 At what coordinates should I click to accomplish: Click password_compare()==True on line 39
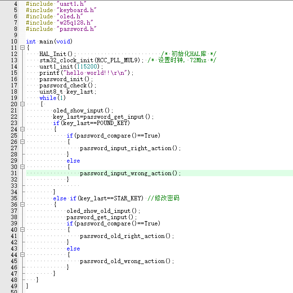coord(117,223)
